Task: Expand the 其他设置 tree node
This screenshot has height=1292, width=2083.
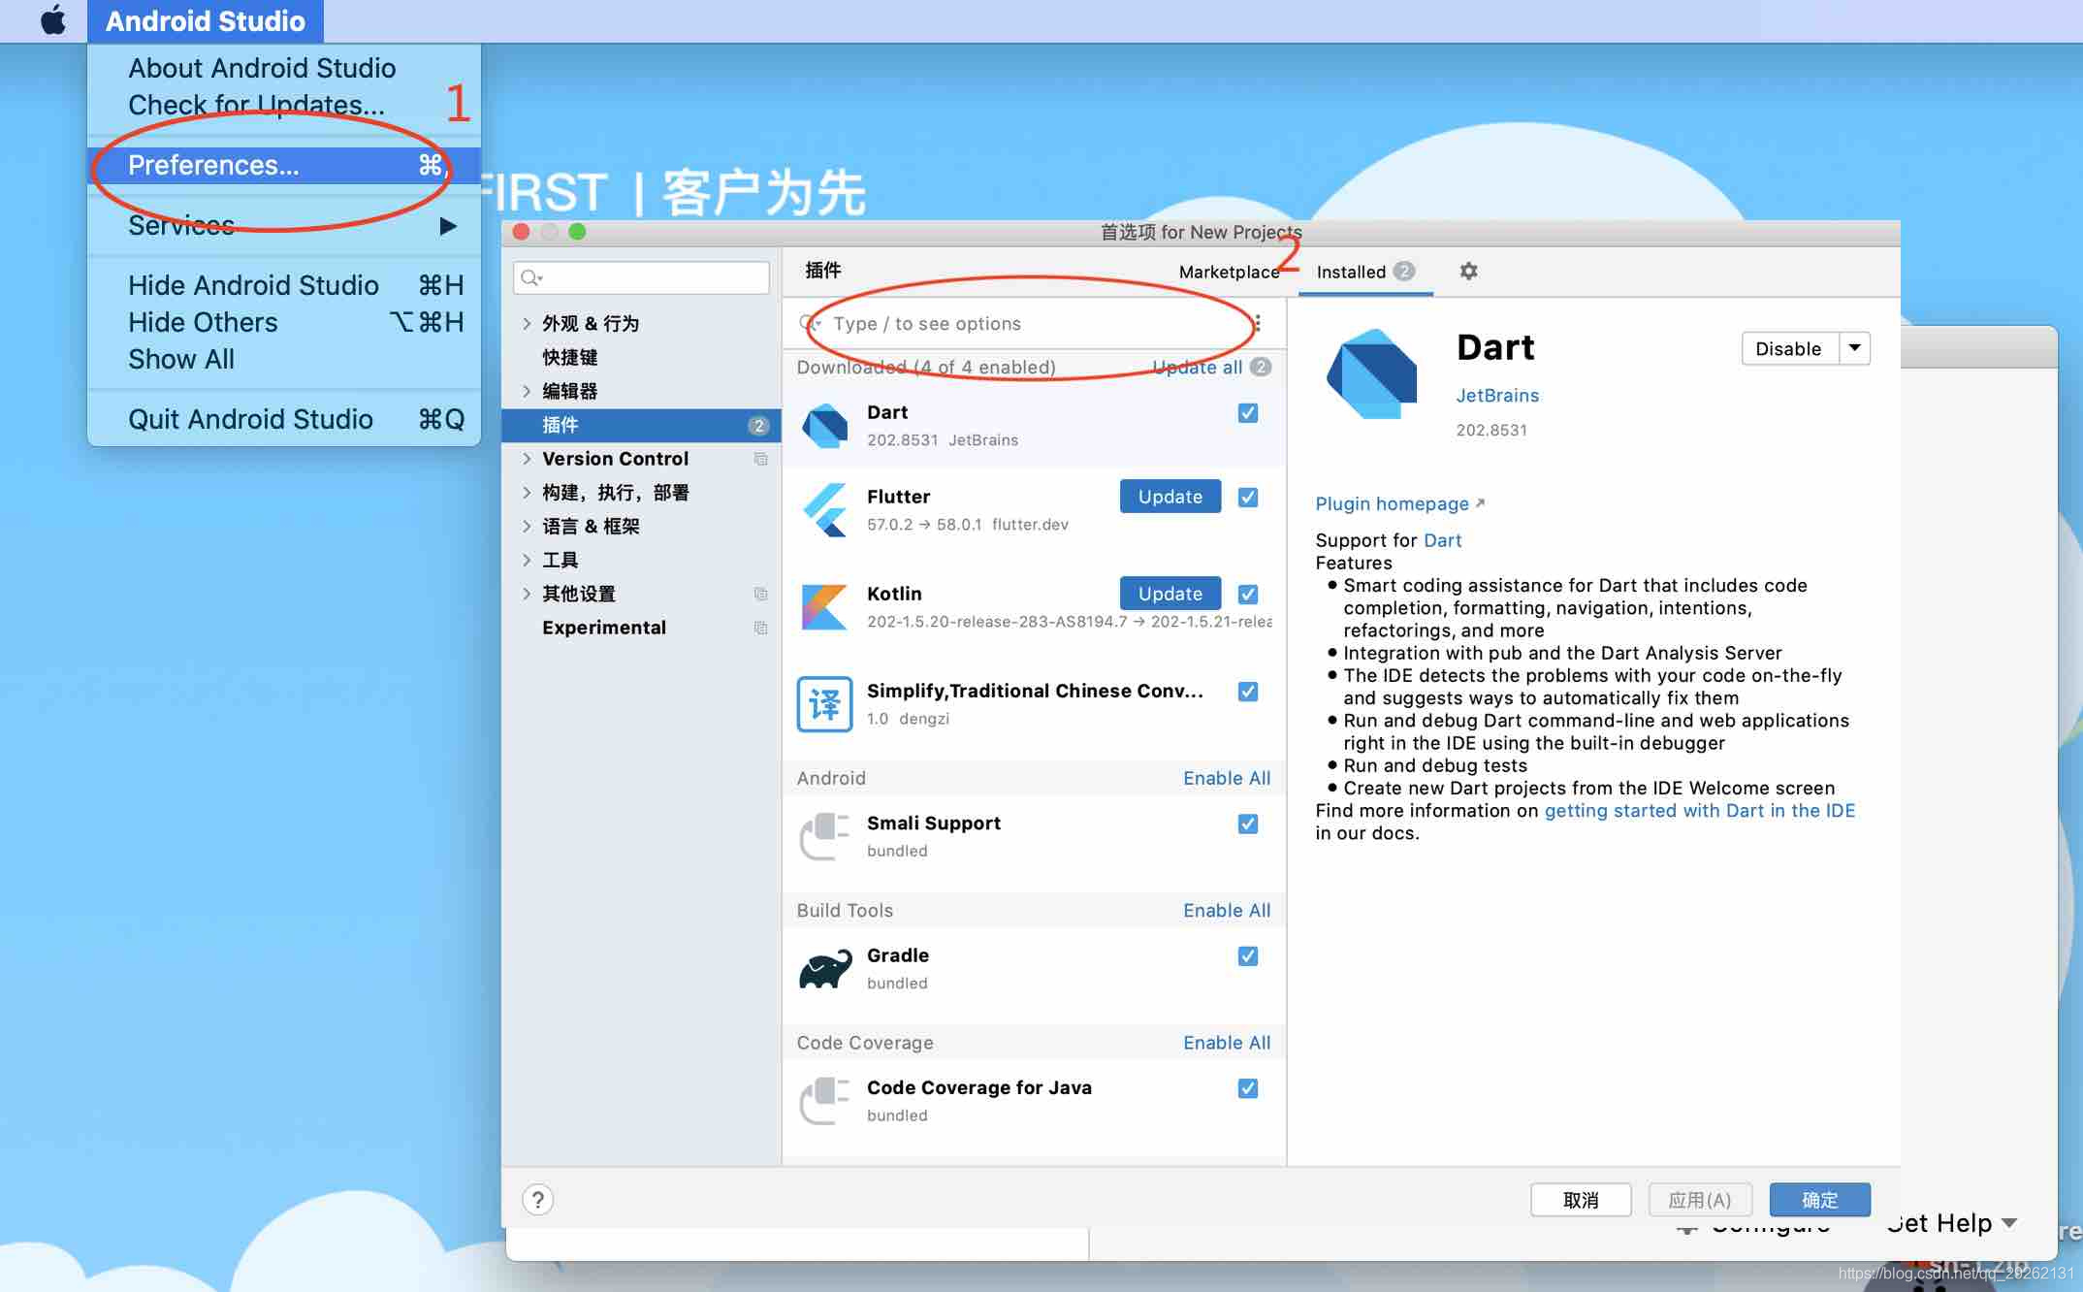Action: tap(527, 594)
